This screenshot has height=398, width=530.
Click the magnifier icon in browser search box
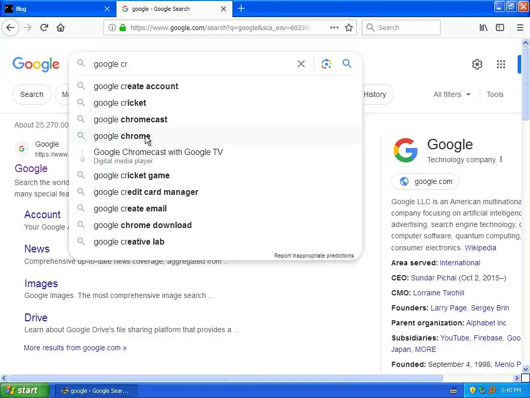coord(371,27)
